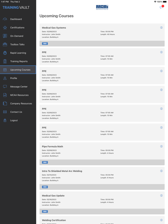Click the Wi-Fi status icon
The width and height of the screenshot is (168, 224).
click(155, 2)
